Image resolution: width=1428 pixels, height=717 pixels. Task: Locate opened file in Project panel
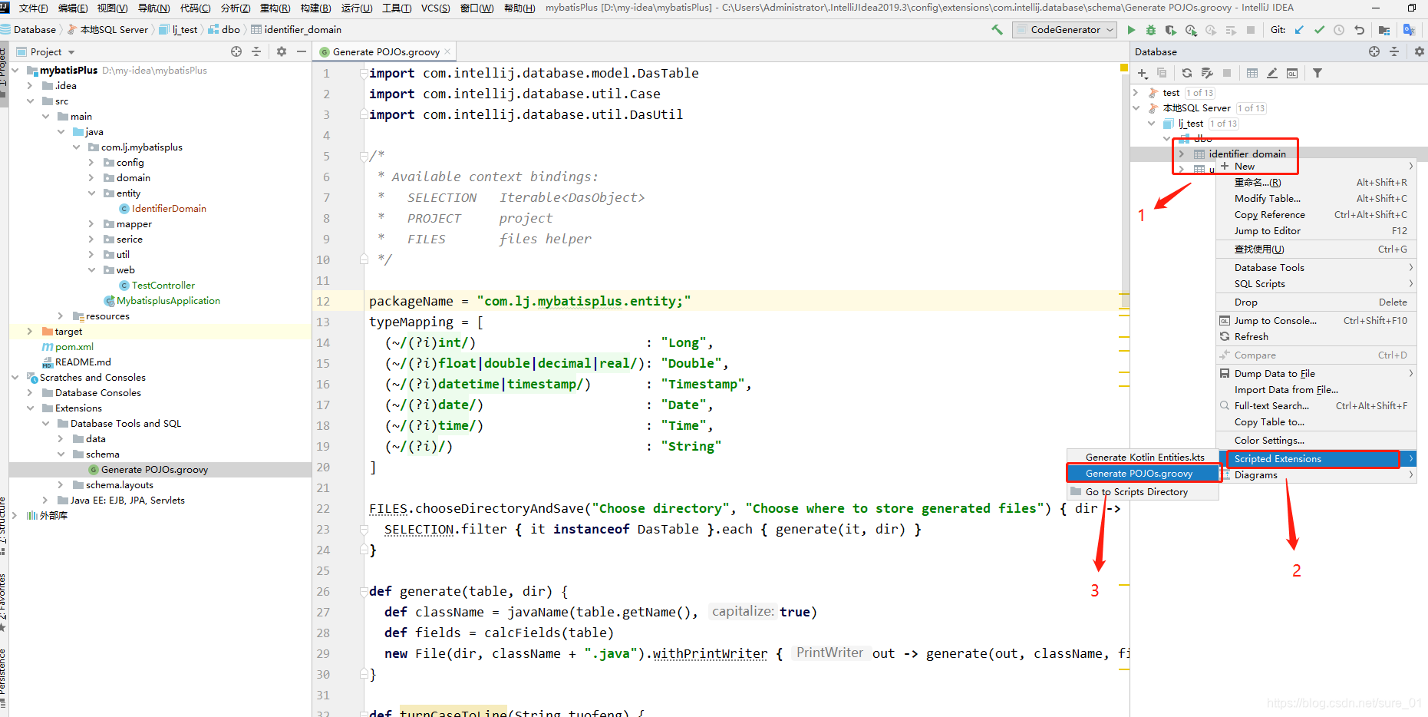pyautogui.click(x=236, y=51)
